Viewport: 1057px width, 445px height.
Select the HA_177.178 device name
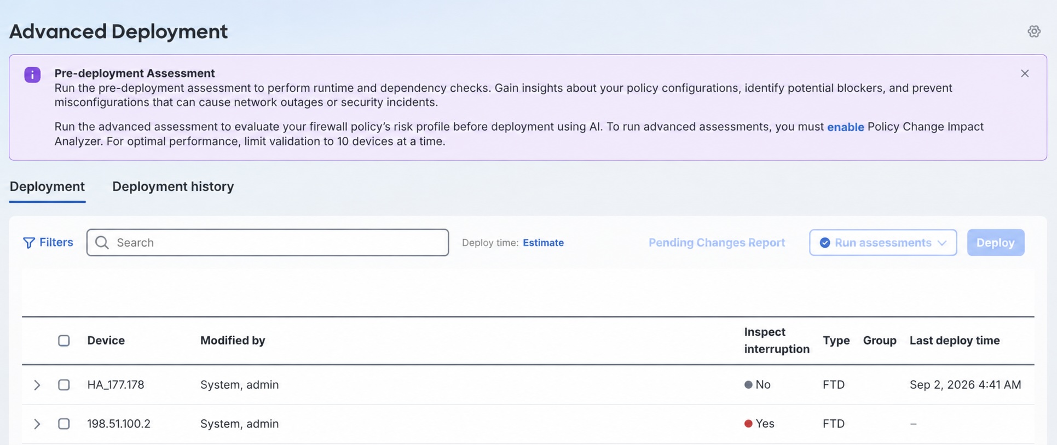coord(115,385)
